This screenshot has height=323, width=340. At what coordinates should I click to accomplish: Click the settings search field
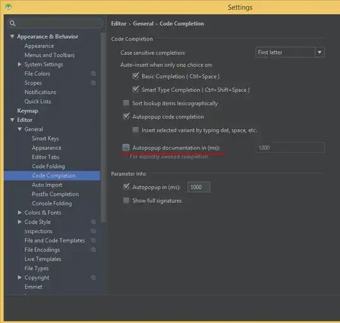point(55,23)
